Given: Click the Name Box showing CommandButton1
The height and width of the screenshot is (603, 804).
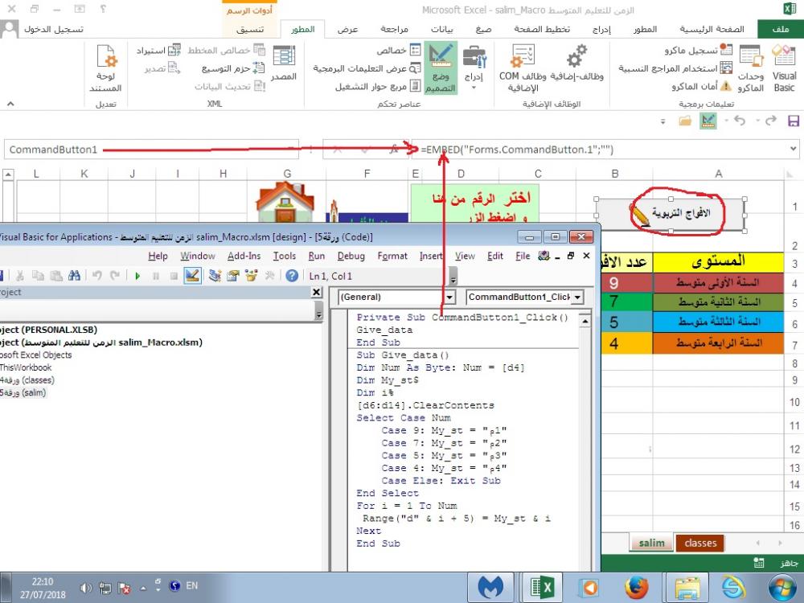Looking at the screenshot, I should point(151,150).
